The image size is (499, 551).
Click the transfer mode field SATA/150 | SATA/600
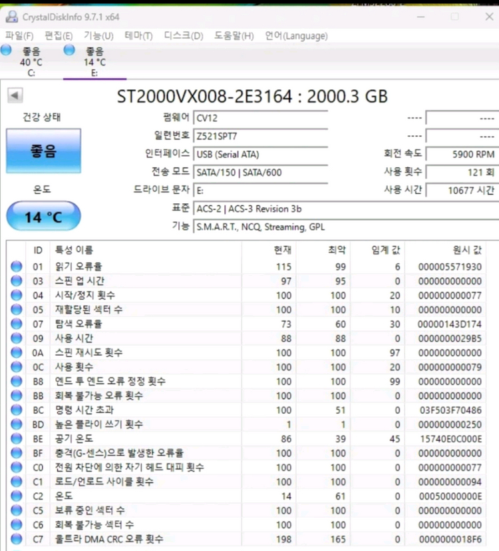pyautogui.click(x=260, y=173)
